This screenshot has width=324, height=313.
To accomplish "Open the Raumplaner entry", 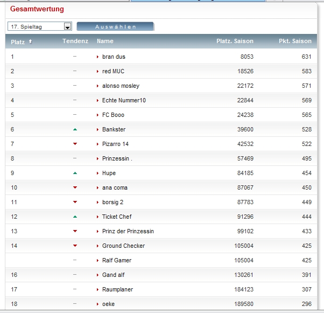I will point(117,289).
